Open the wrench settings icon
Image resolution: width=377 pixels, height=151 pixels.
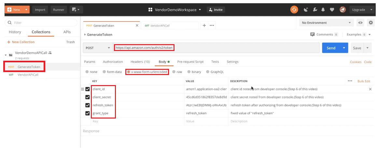(315, 10)
